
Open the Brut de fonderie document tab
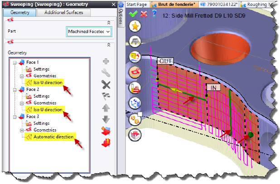[171, 5]
